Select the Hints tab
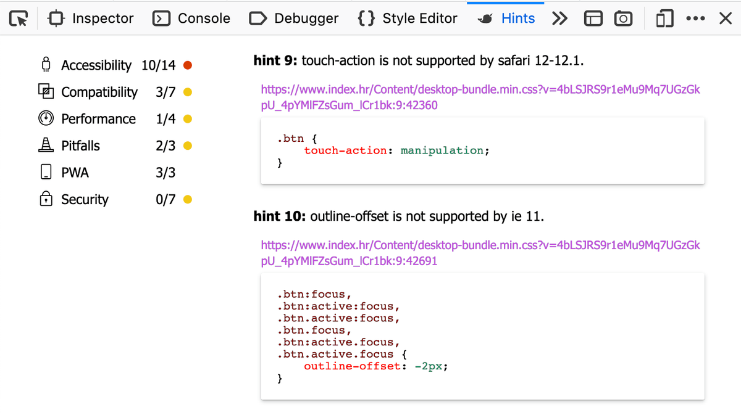This screenshot has height=415, width=741. click(506, 18)
